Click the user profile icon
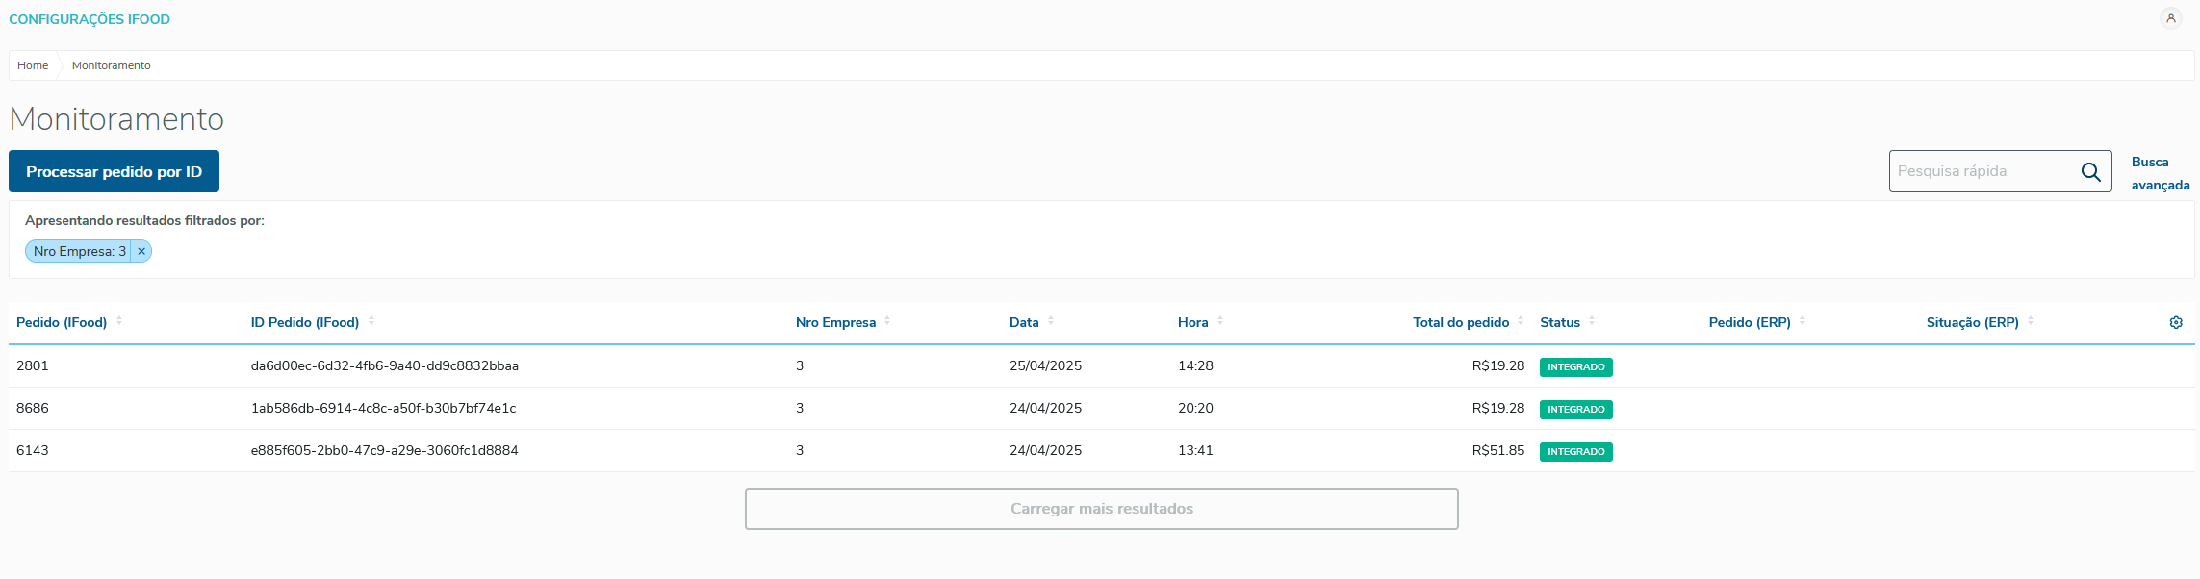Viewport: 2200px width, 579px height. pyautogui.click(x=2170, y=18)
